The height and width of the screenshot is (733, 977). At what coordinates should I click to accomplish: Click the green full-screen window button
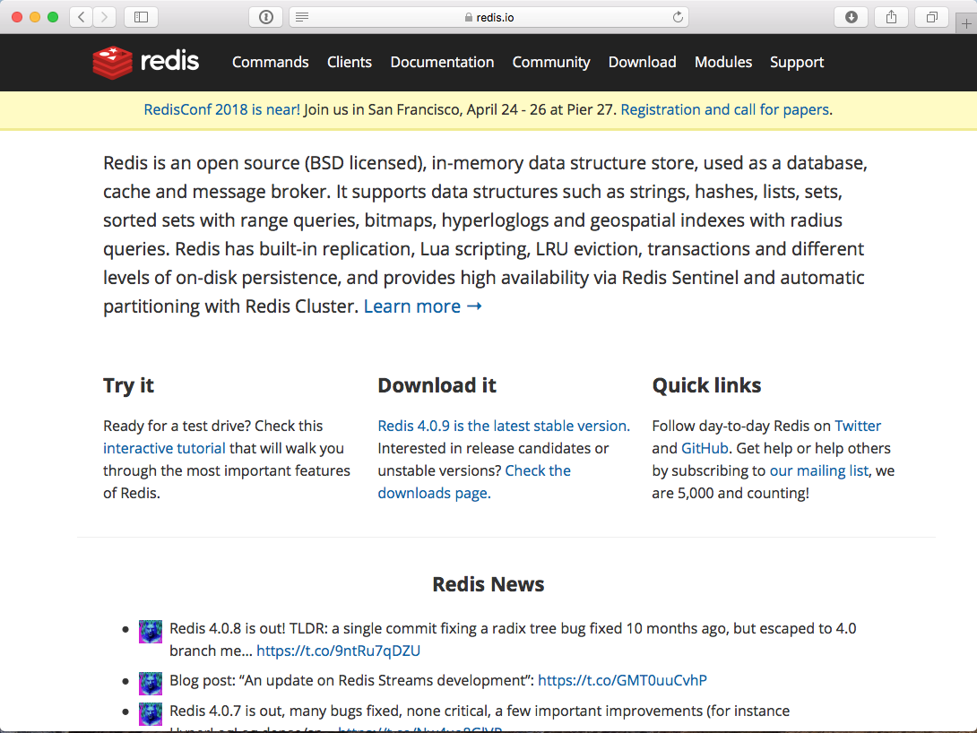click(x=53, y=17)
